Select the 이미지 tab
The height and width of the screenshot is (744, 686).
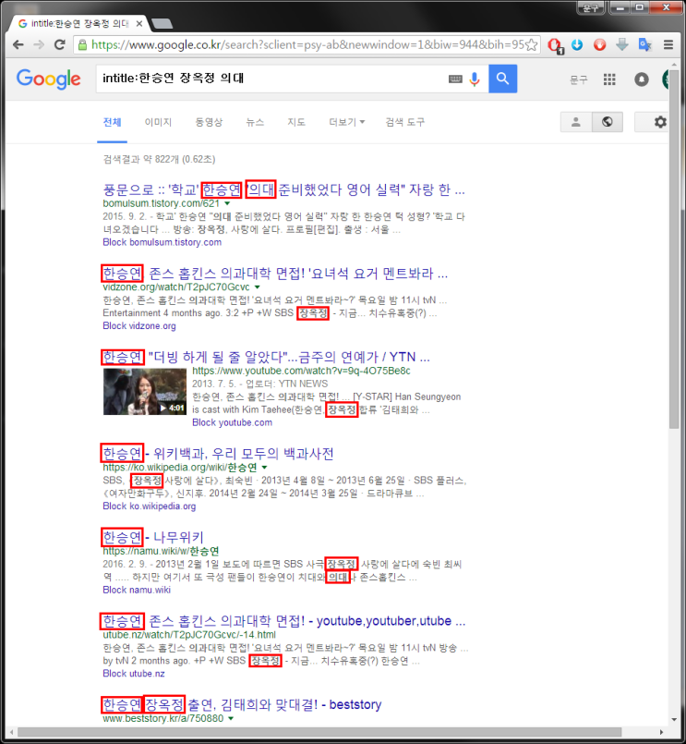click(x=158, y=122)
